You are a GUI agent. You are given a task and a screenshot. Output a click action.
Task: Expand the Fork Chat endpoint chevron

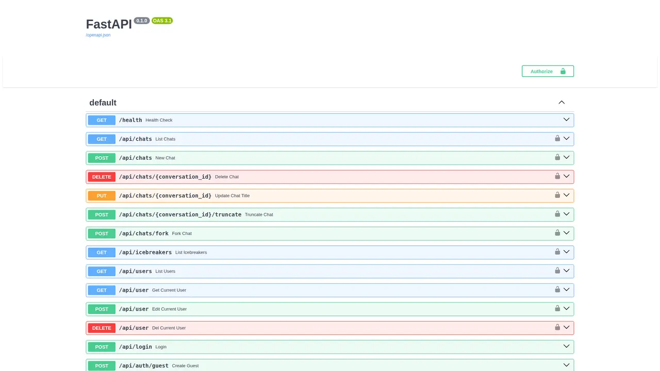pyautogui.click(x=566, y=233)
